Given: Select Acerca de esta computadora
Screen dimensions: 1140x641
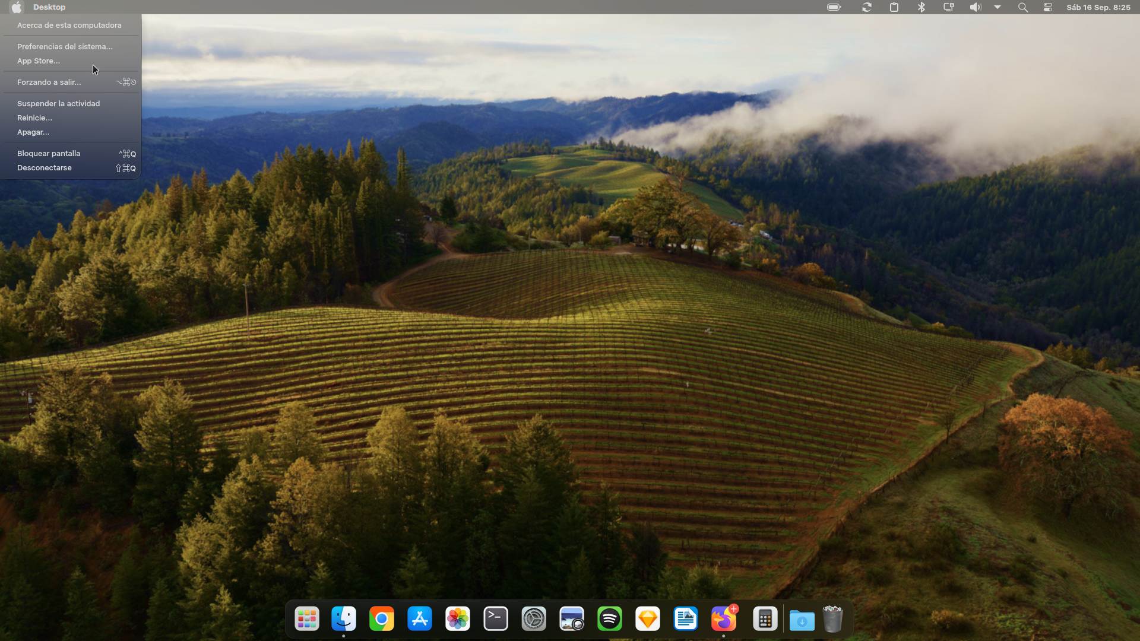Looking at the screenshot, I should pyautogui.click(x=71, y=26).
